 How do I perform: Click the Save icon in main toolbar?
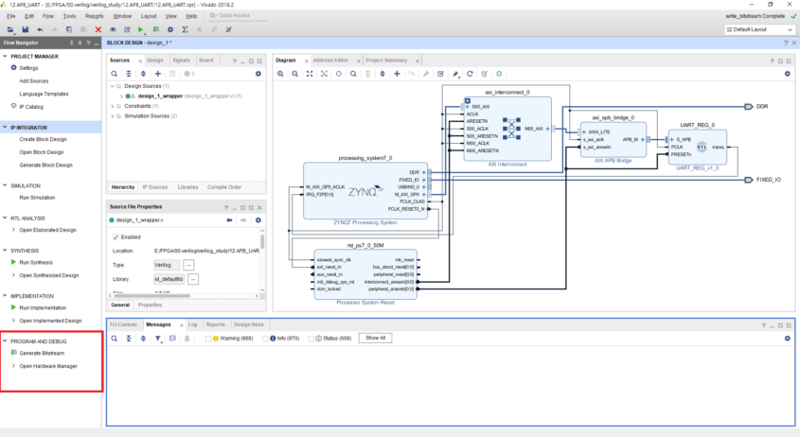click(x=25, y=29)
